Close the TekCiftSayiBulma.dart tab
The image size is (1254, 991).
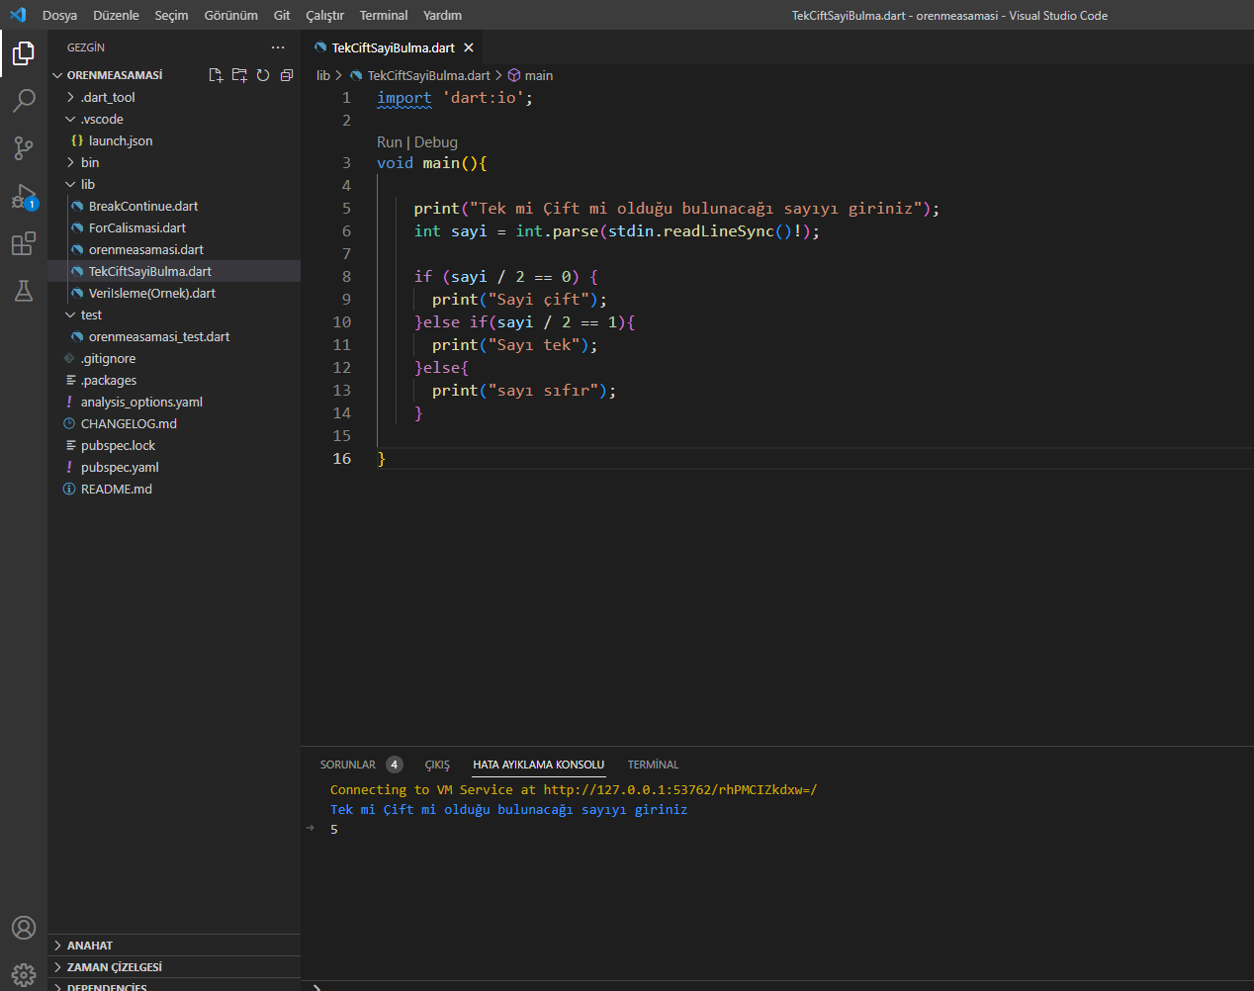point(469,47)
